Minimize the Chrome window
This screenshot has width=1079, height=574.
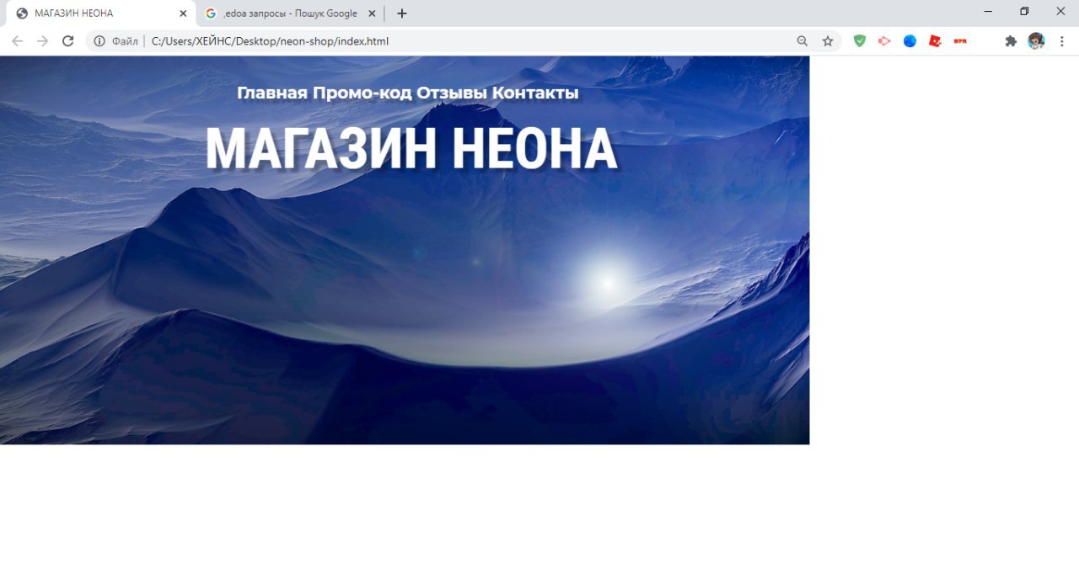click(988, 11)
